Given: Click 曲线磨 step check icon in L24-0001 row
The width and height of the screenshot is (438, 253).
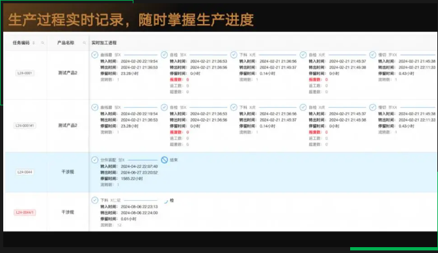Looking at the screenshot, I should [x=95, y=55].
